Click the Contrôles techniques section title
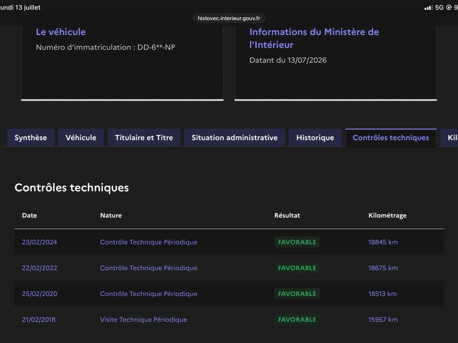Viewport: 458px width, 343px height. pos(72,188)
